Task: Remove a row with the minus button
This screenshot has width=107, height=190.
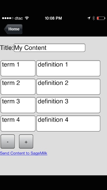Action: (x=8, y=141)
